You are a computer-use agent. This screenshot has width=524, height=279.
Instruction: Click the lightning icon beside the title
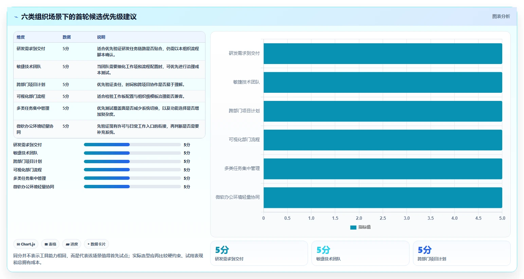(16, 17)
